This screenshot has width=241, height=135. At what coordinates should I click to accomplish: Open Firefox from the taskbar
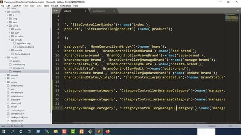tap(108, 132)
